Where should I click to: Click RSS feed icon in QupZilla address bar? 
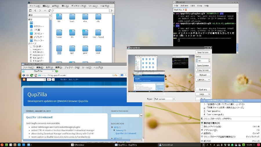point(116,75)
